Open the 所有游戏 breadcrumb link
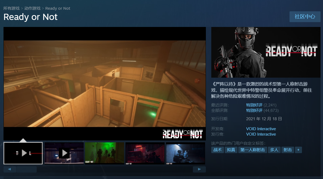 (12, 8)
